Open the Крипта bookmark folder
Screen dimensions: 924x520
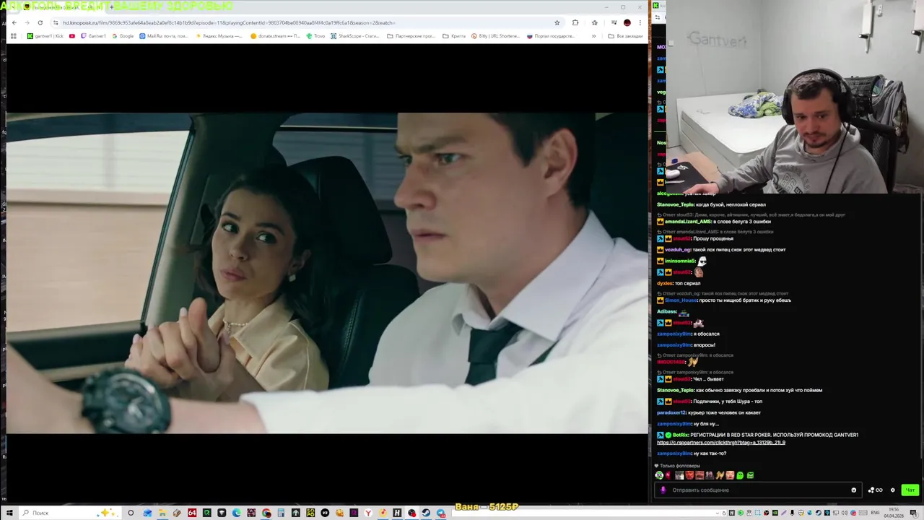(454, 35)
